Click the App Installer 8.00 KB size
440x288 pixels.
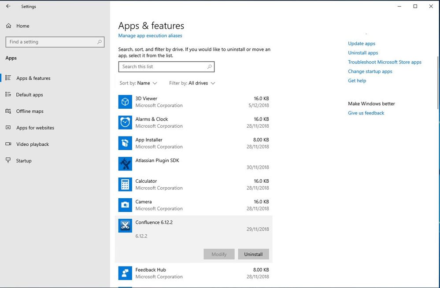[x=261, y=140]
